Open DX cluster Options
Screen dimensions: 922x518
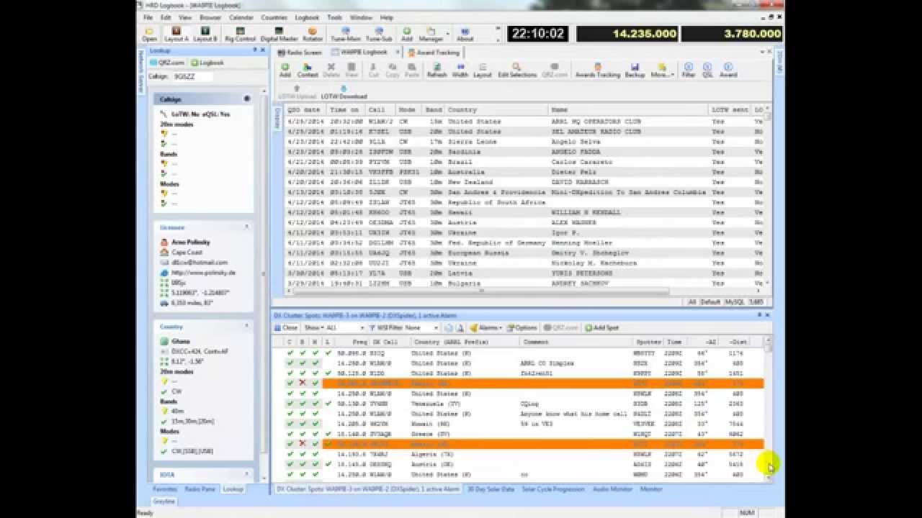(x=522, y=327)
